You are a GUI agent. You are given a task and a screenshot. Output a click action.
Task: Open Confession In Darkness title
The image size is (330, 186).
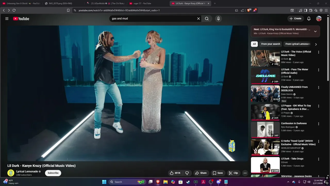pyautogui.click(x=294, y=123)
